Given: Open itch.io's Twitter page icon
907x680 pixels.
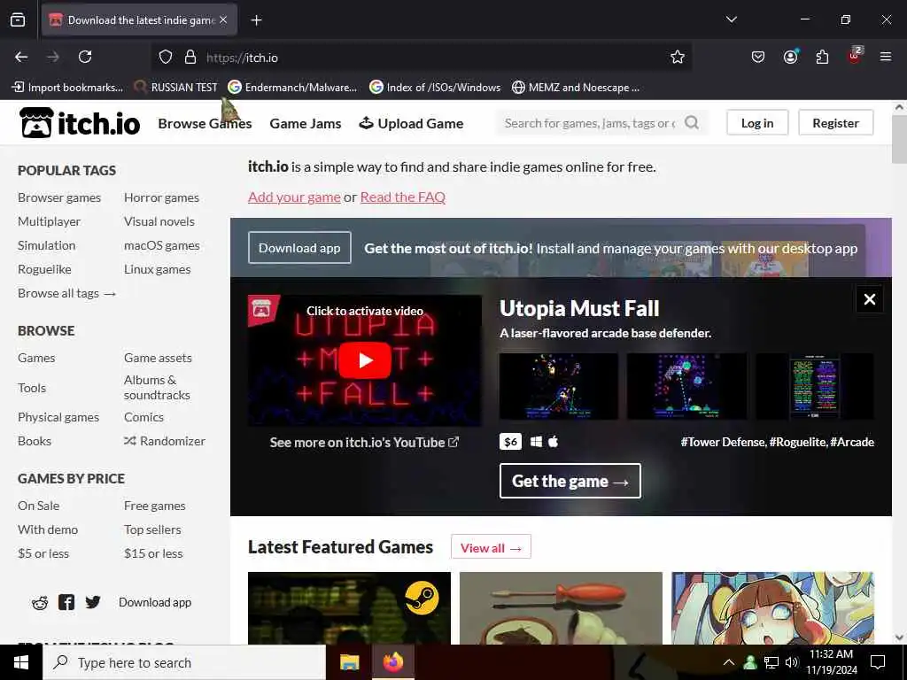Looking at the screenshot, I should pyautogui.click(x=92, y=602).
